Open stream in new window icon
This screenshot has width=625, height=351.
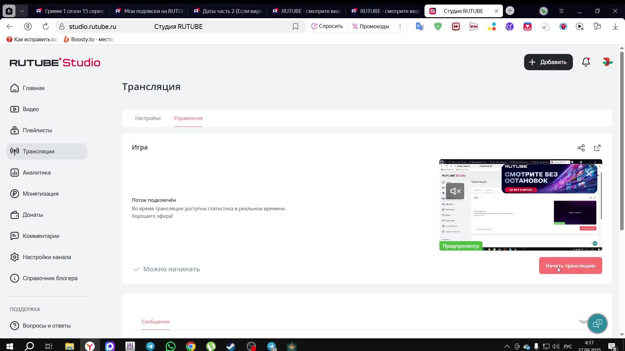point(597,148)
